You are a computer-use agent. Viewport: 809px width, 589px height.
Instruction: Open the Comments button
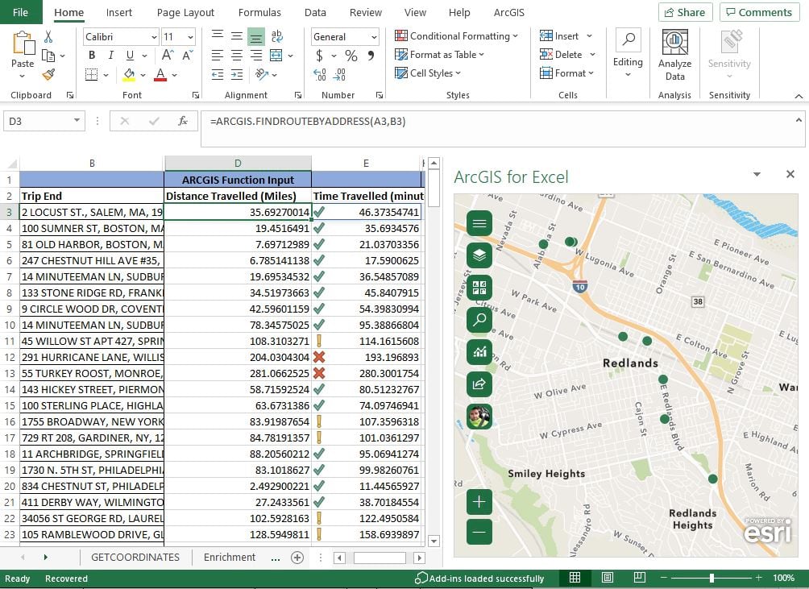click(x=759, y=12)
